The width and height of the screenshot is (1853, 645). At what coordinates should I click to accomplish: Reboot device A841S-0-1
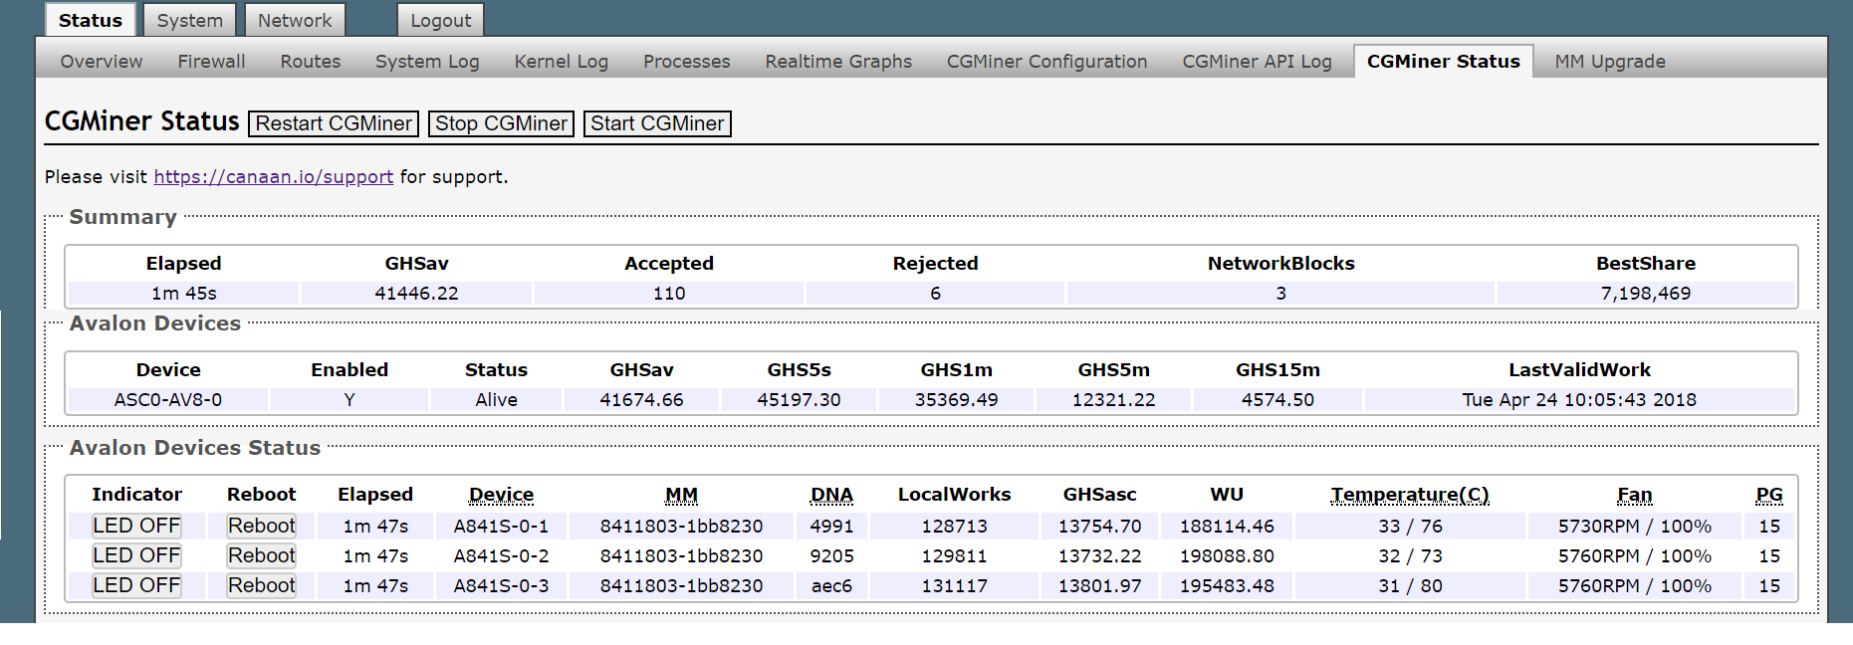262,526
